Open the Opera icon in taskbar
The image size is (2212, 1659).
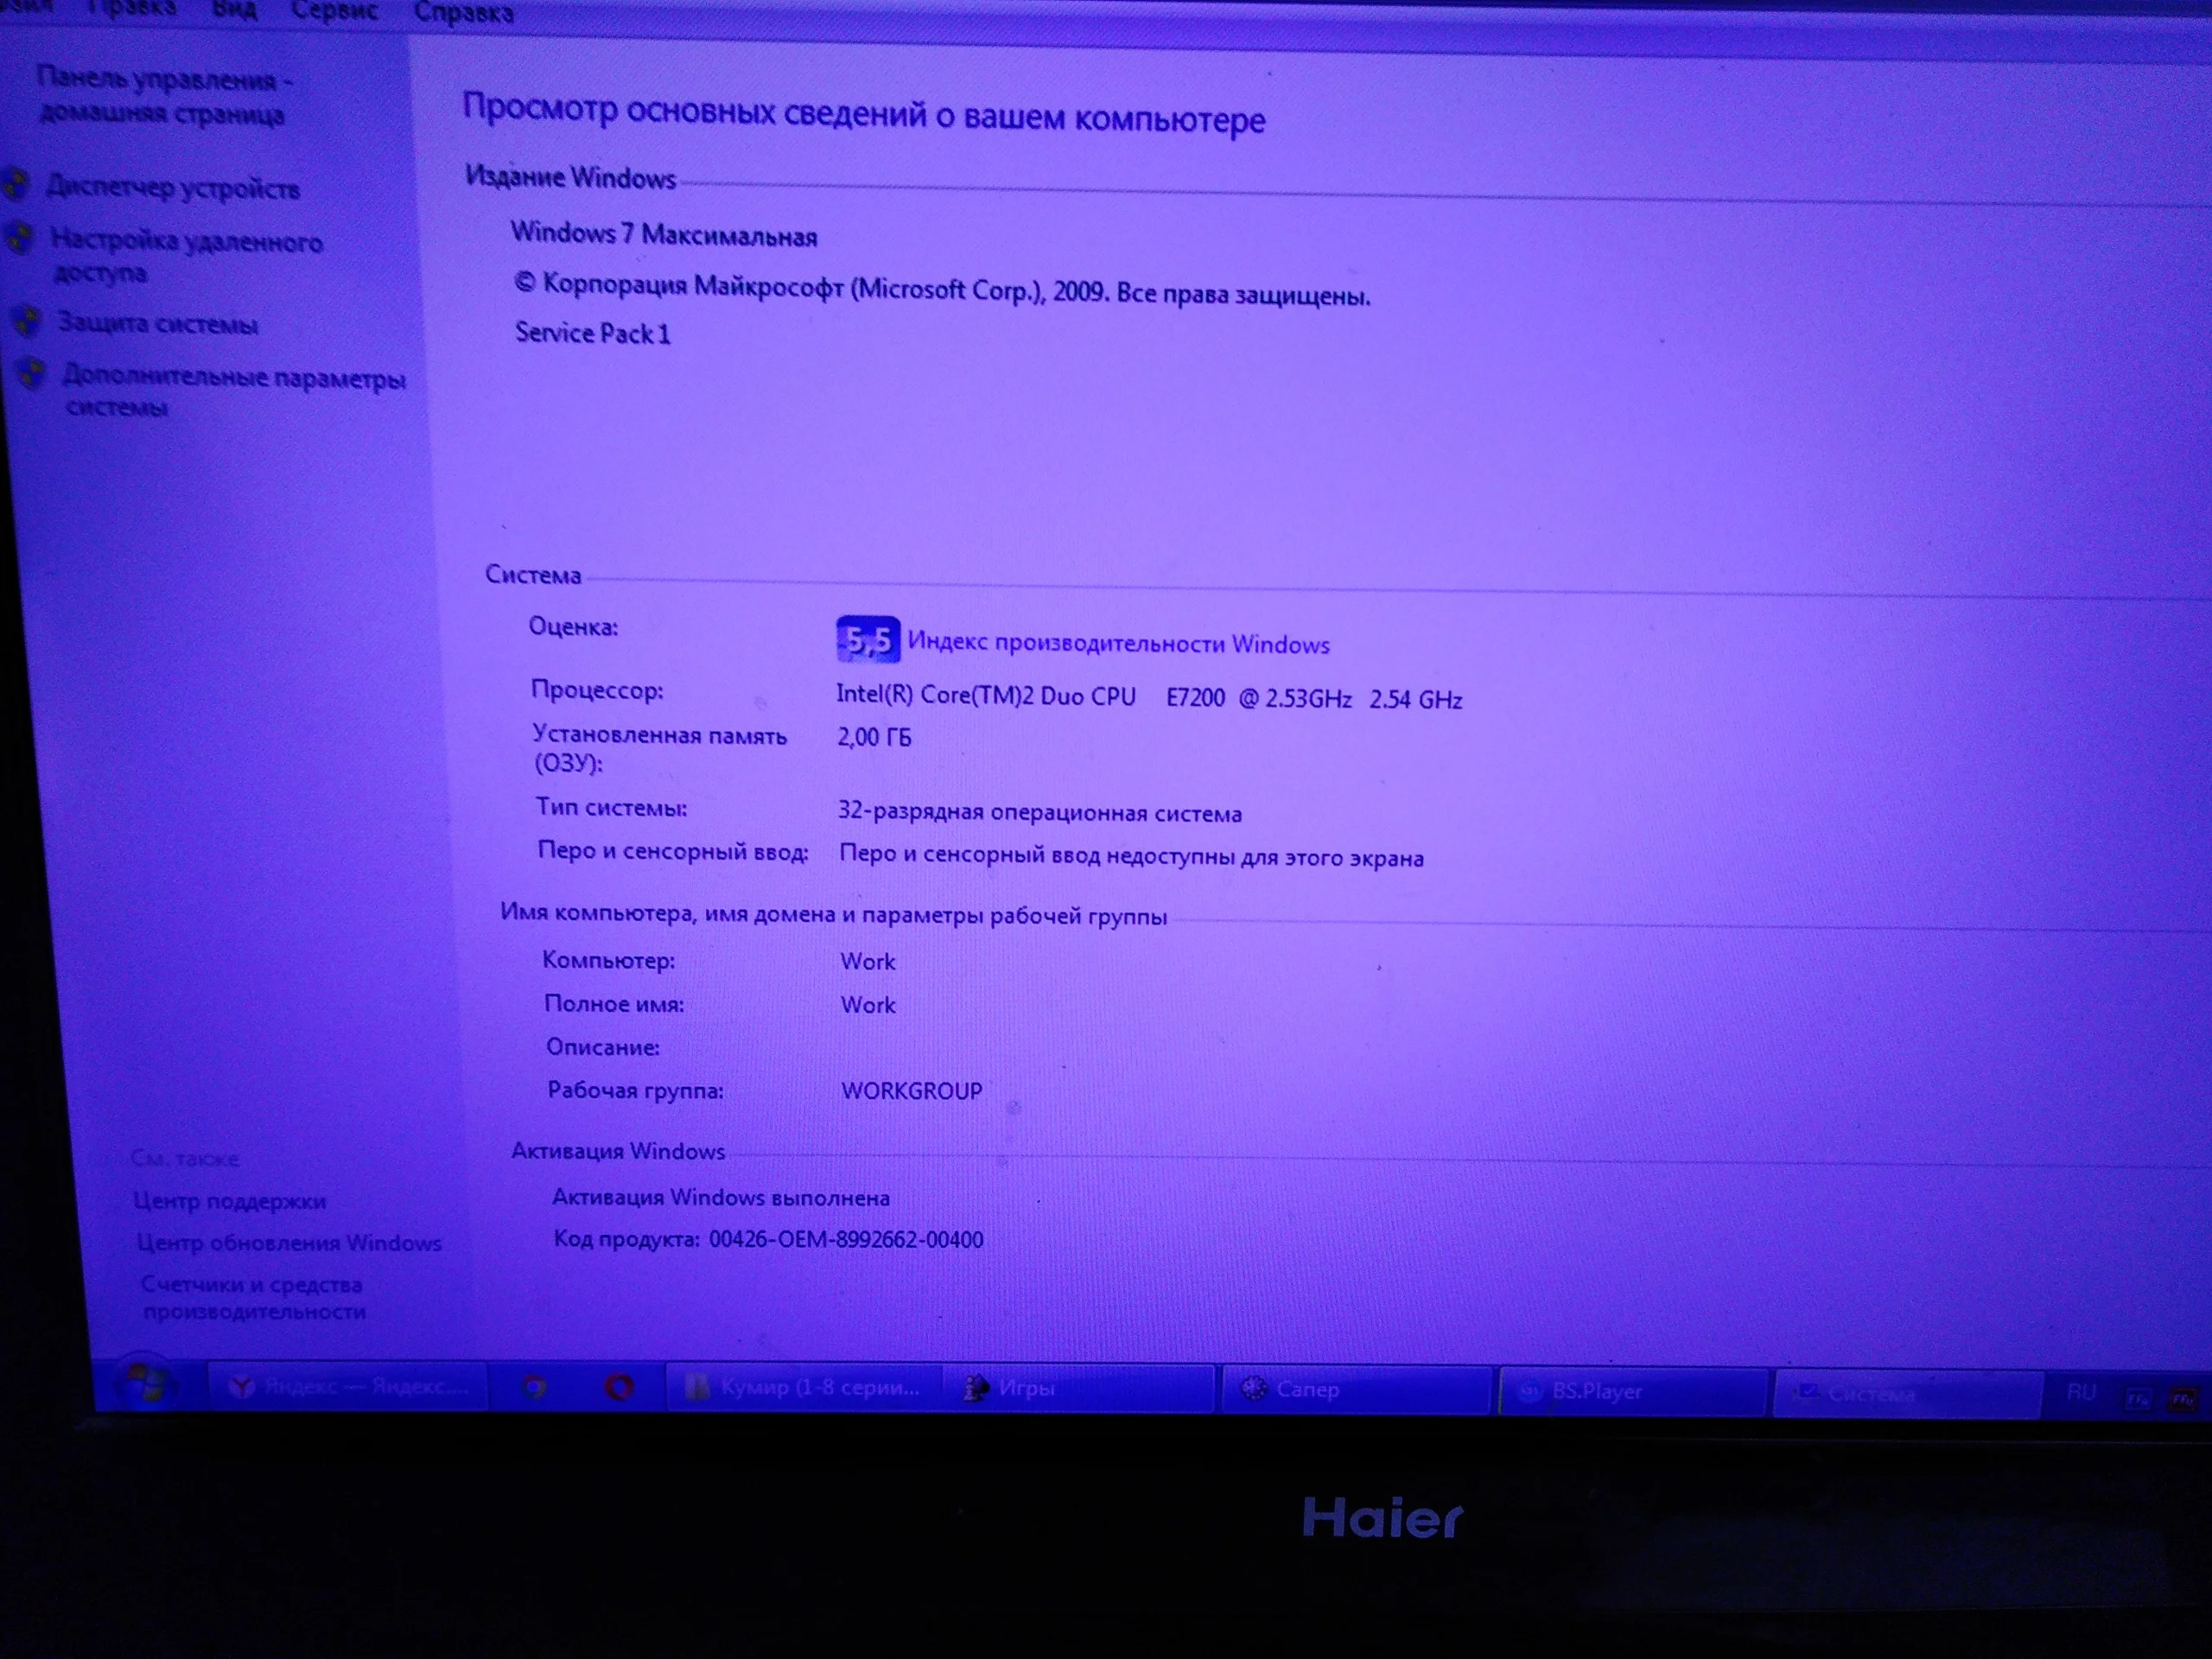pyautogui.click(x=619, y=1388)
